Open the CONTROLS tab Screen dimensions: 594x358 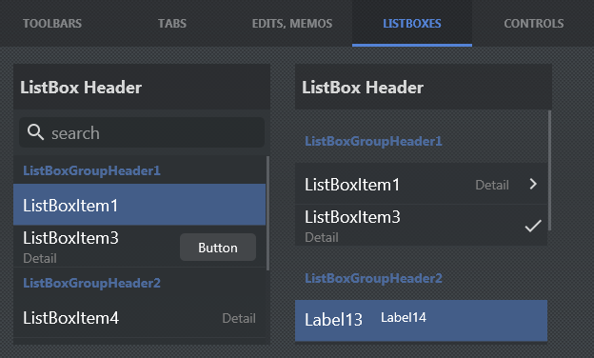[x=533, y=24]
